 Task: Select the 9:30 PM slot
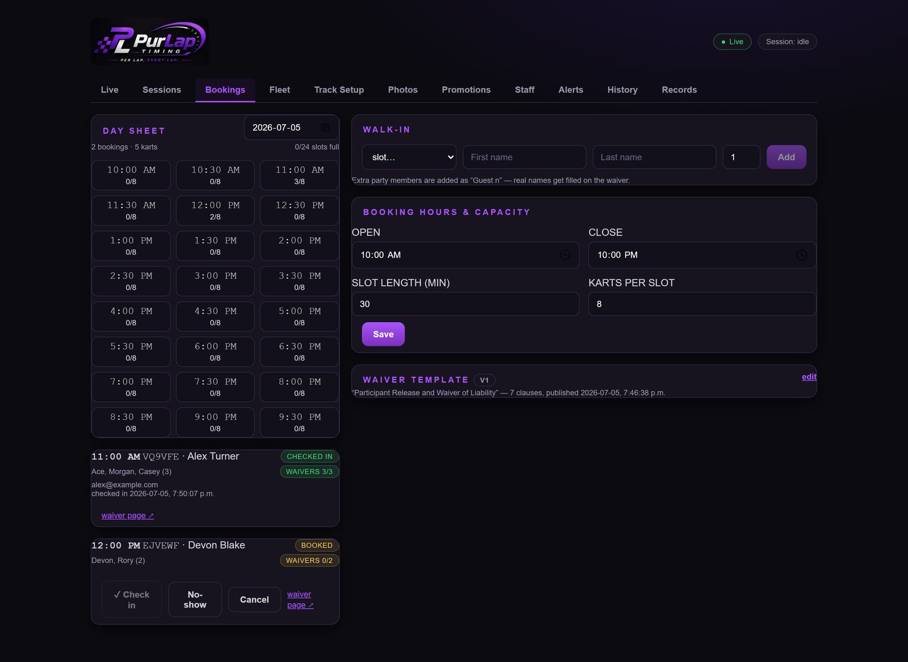click(300, 423)
